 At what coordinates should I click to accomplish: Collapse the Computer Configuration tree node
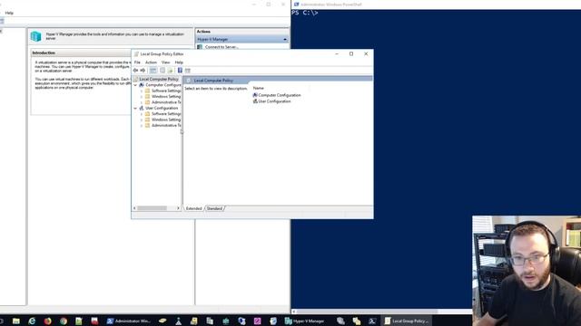click(x=135, y=85)
